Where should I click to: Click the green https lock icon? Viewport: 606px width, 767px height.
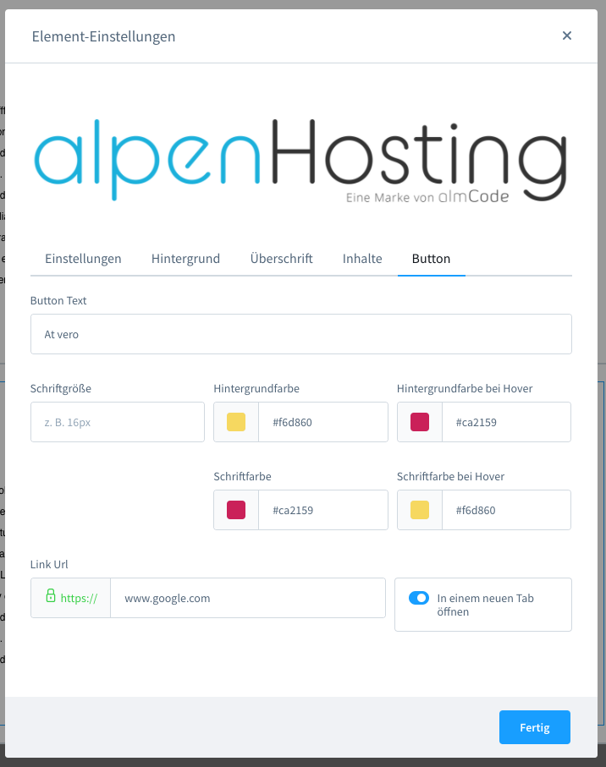click(51, 596)
